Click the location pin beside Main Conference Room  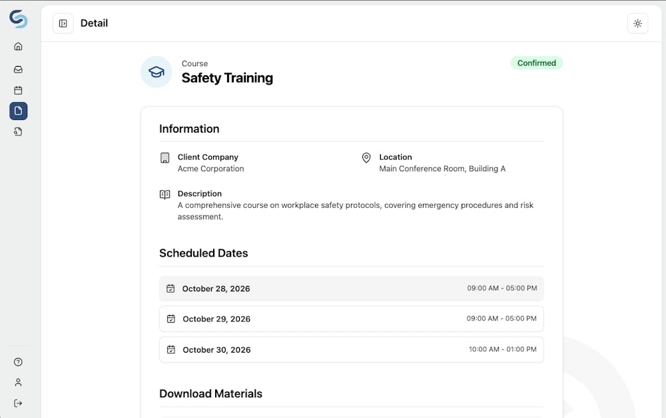pyautogui.click(x=366, y=158)
